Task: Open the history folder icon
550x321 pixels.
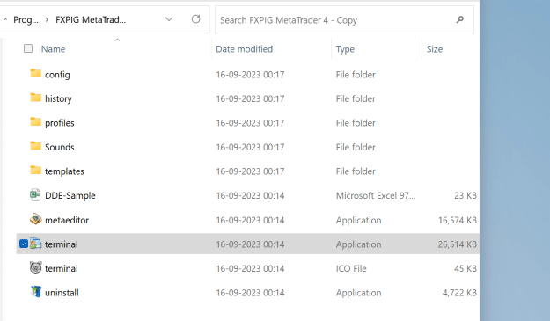Action: pyautogui.click(x=35, y=98)
